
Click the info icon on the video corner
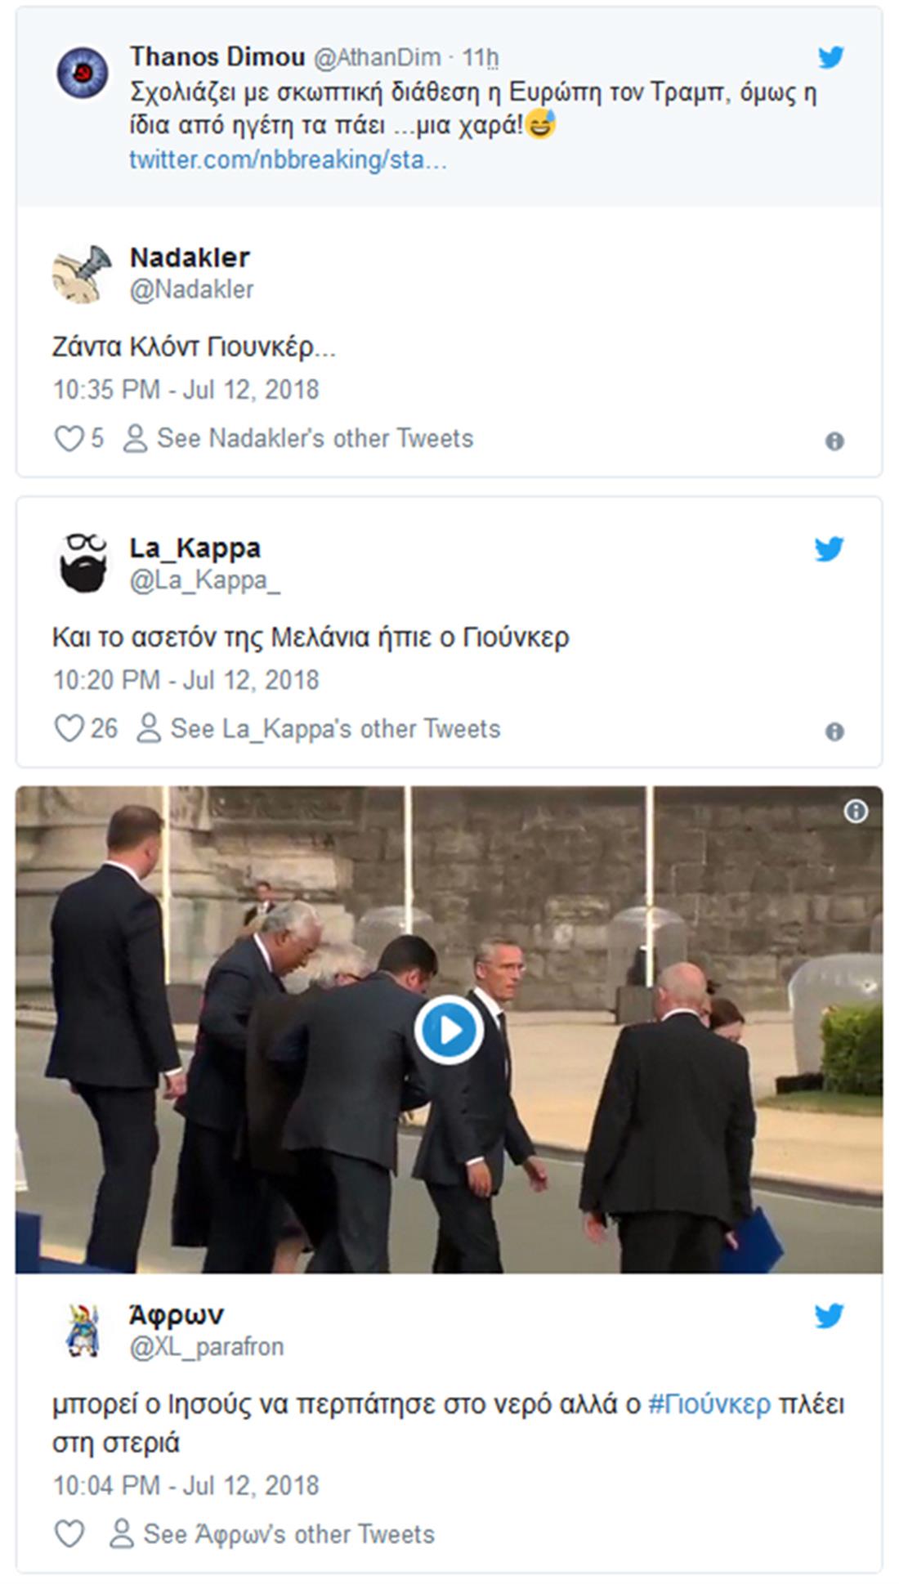855,812
